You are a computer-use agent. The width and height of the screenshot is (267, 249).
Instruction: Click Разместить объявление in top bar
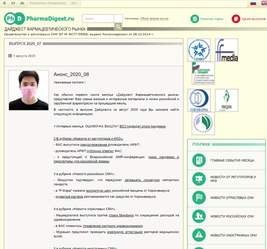coord(48,3)
